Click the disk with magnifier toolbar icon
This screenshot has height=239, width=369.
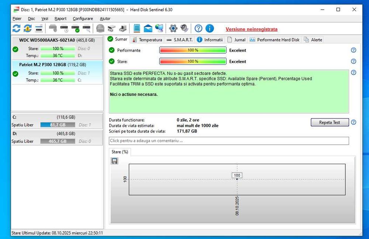pyautogui.click(x=87, y=28)
